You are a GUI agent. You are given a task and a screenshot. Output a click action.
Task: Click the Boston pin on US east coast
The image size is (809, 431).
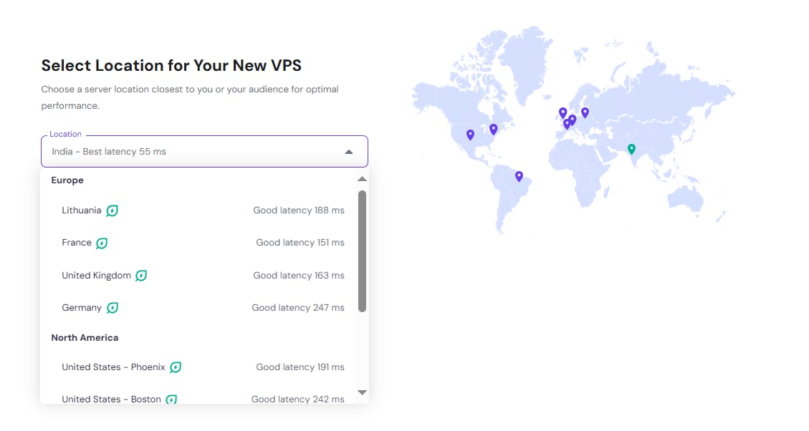(x=493, y=129)
